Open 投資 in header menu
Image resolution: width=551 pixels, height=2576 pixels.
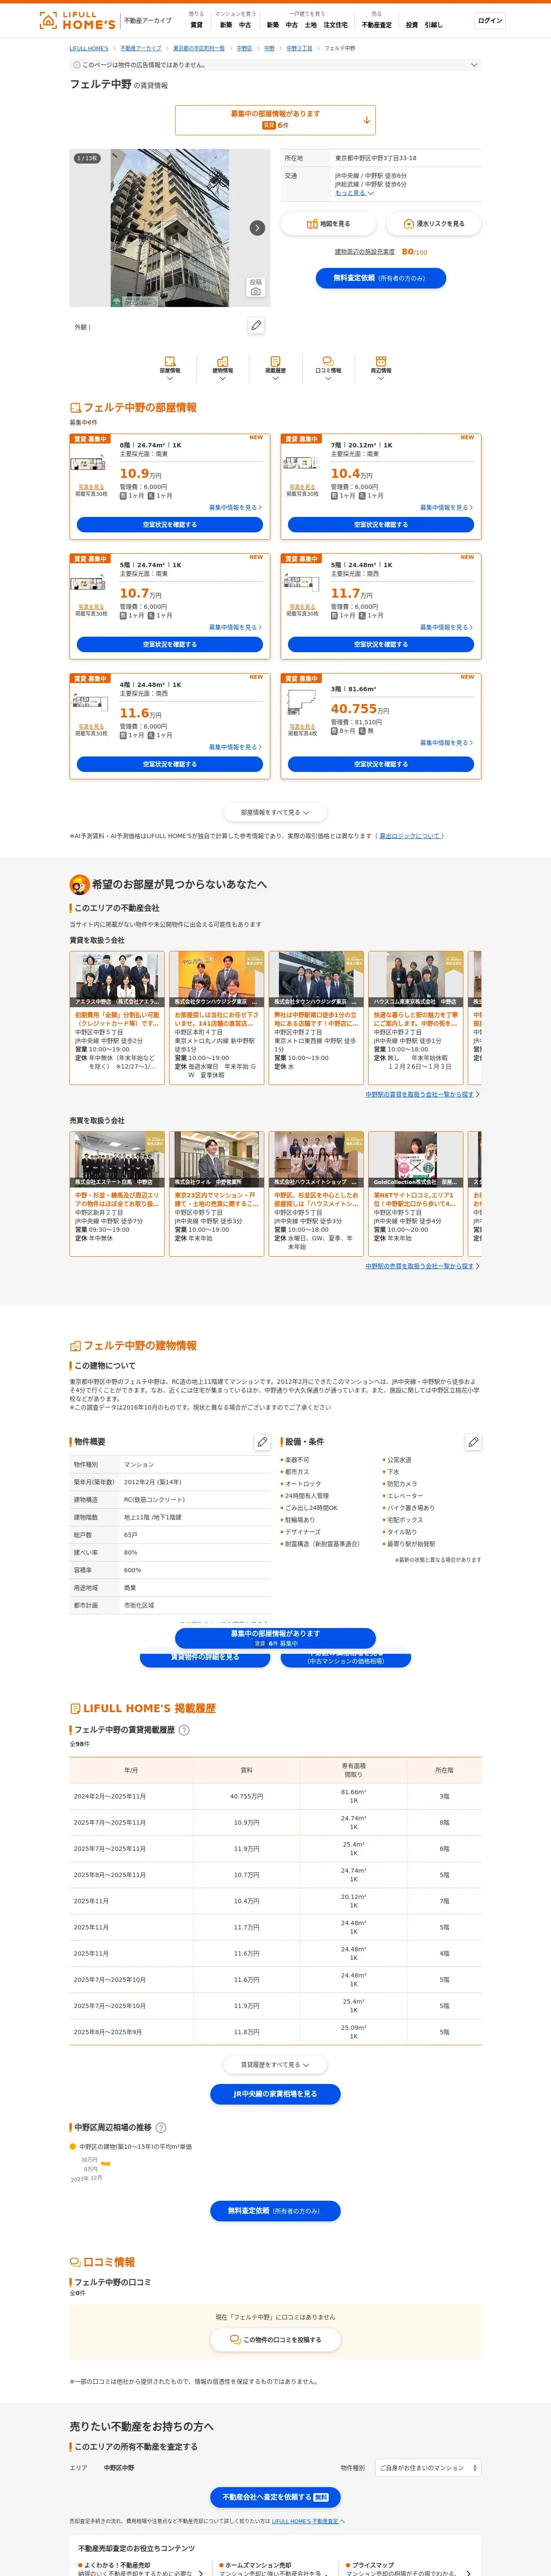point(412,25)
